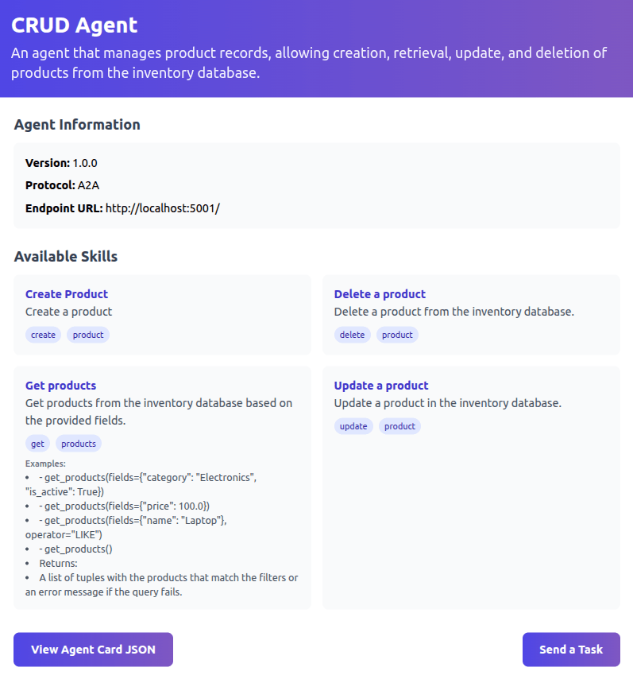
Task: Click the 'products' tag under Get products
Action: coord(79,444)
